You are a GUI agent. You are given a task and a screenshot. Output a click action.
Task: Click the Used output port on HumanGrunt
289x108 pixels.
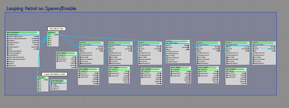pos(38,49)
